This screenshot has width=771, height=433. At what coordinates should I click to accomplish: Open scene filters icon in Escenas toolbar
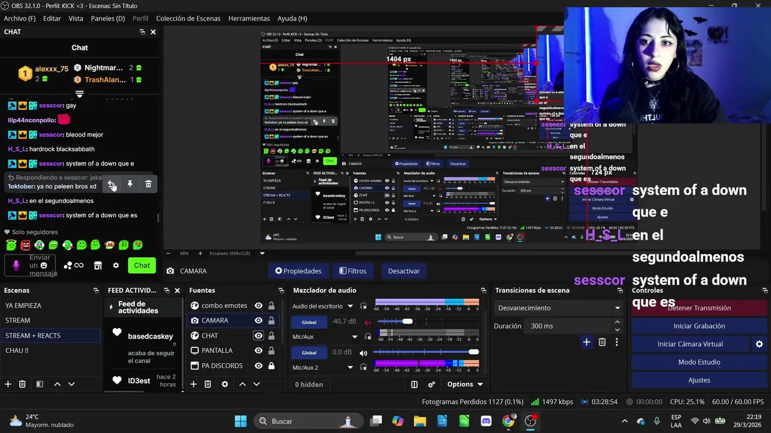(x=39, y=384)
